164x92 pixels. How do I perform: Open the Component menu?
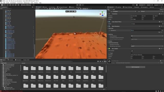(x=20, y=3)
